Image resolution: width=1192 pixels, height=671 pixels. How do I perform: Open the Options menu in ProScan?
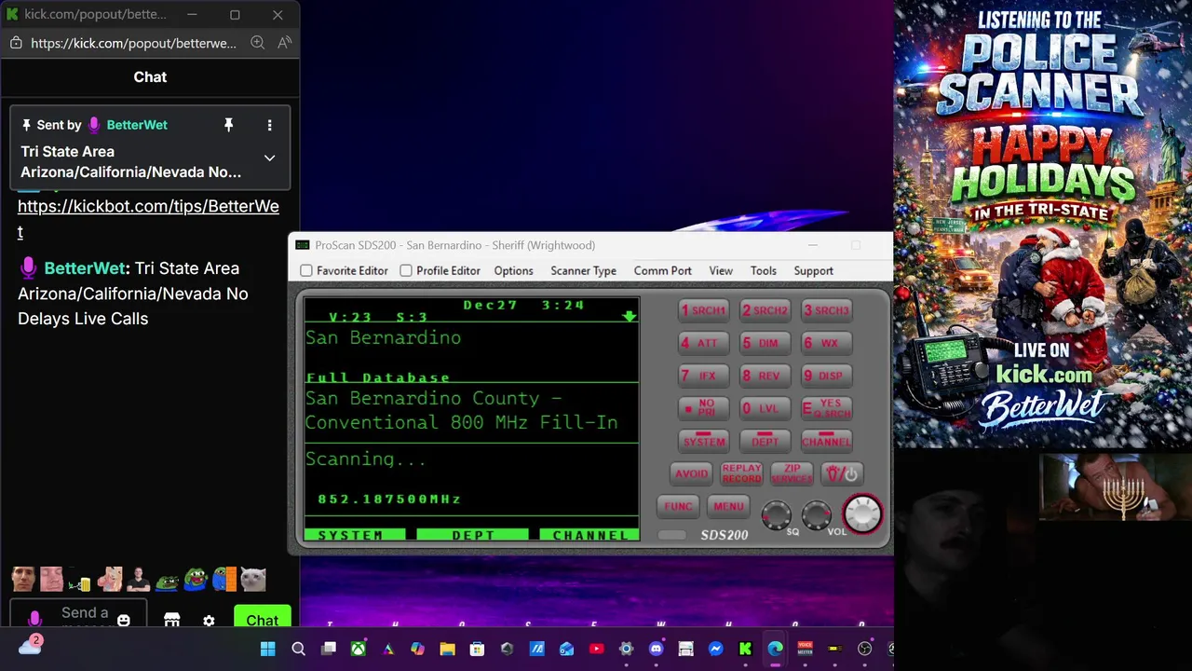(x=513, y=270)
